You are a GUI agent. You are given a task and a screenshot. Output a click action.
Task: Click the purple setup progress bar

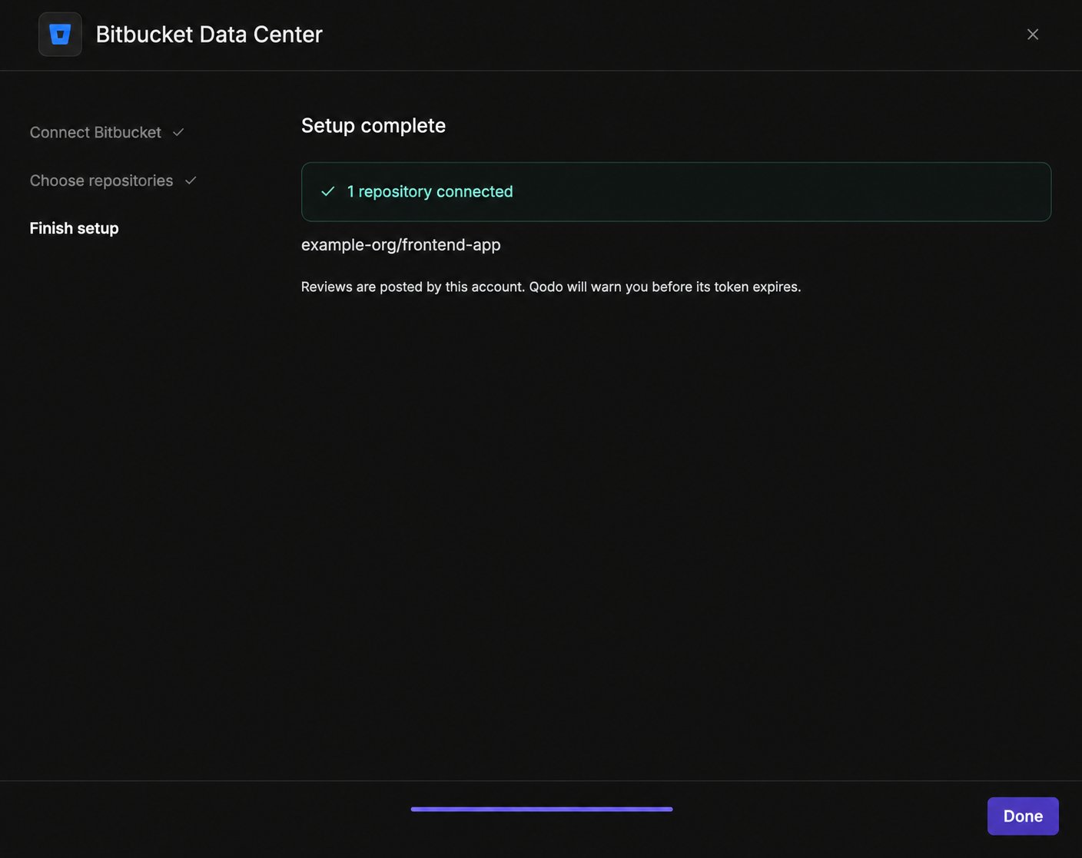[x=542, y=809]
